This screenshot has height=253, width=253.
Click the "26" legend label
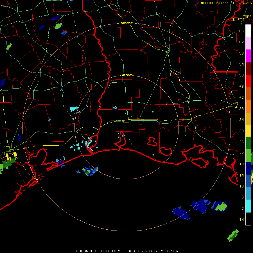pos(241,142)
